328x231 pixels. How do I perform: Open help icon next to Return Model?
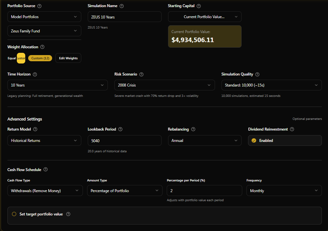click(35, 129)
